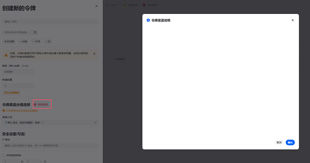Click the orange warning triangle icon
Screen dimensions: 310x163
click(x=6, y=55)
